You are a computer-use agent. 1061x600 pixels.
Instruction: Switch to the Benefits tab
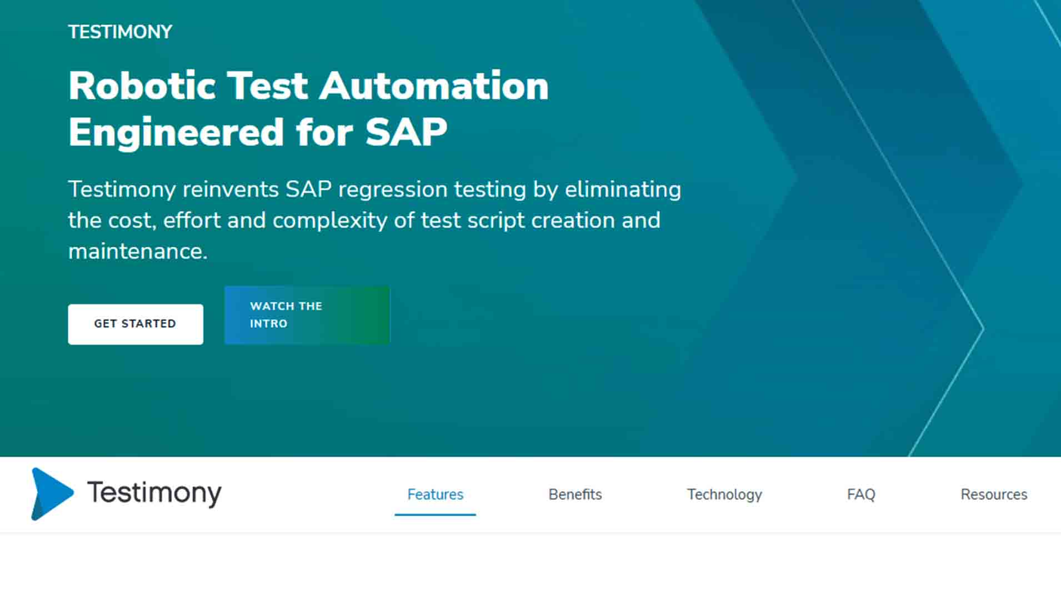pos(575,494)
